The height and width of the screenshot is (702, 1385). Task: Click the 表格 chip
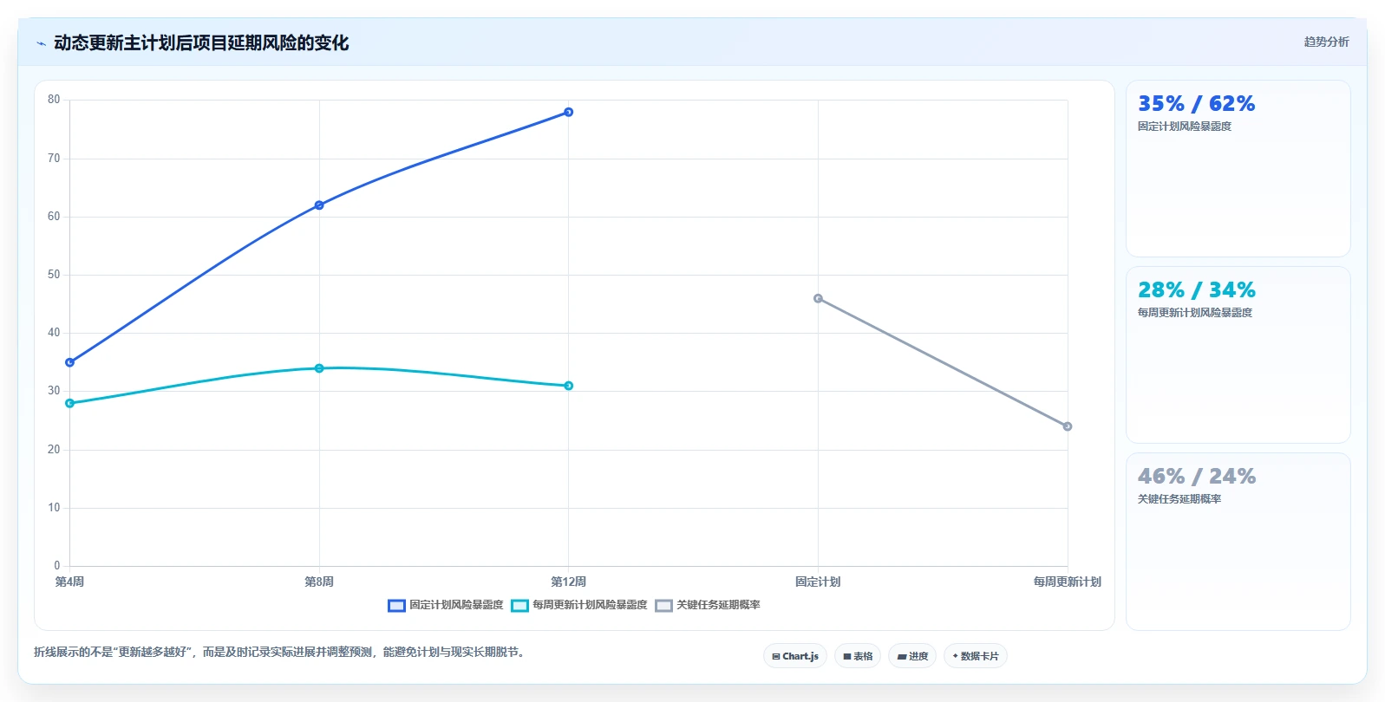858,656
